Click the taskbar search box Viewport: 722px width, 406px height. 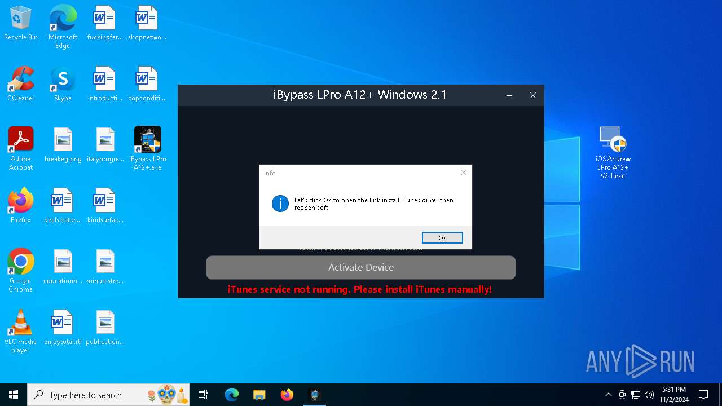[x=108, y=395]
